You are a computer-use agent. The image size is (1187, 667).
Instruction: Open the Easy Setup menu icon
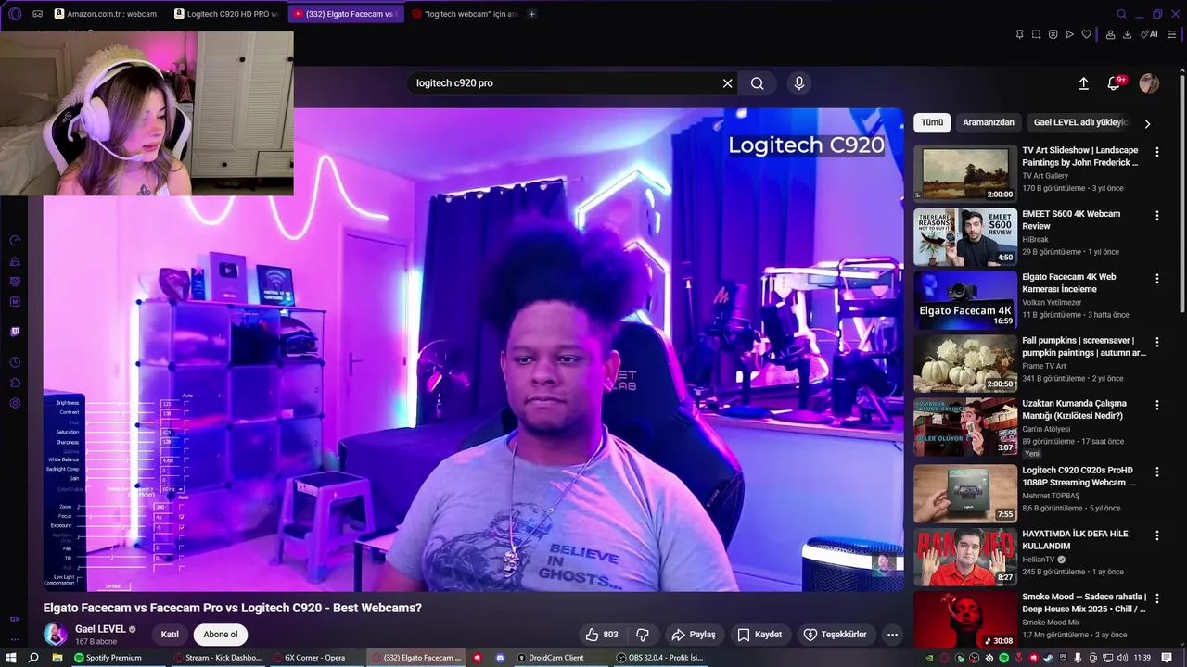pos(1173,34)
